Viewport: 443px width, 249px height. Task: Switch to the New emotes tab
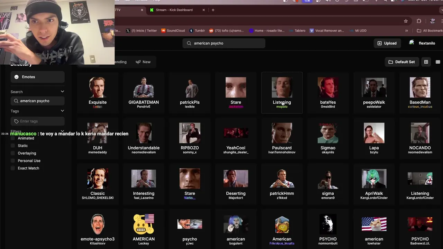(x=143, y=62)
